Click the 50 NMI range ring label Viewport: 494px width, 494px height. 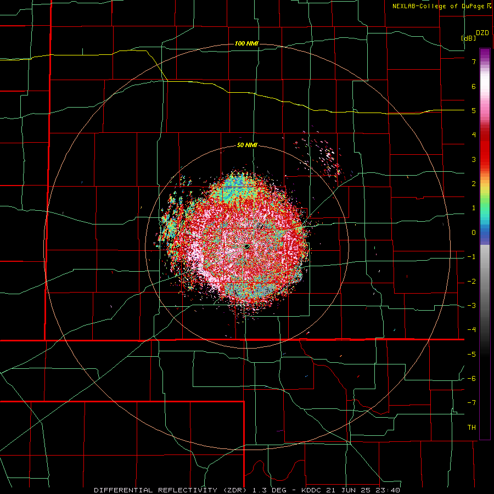247,145
